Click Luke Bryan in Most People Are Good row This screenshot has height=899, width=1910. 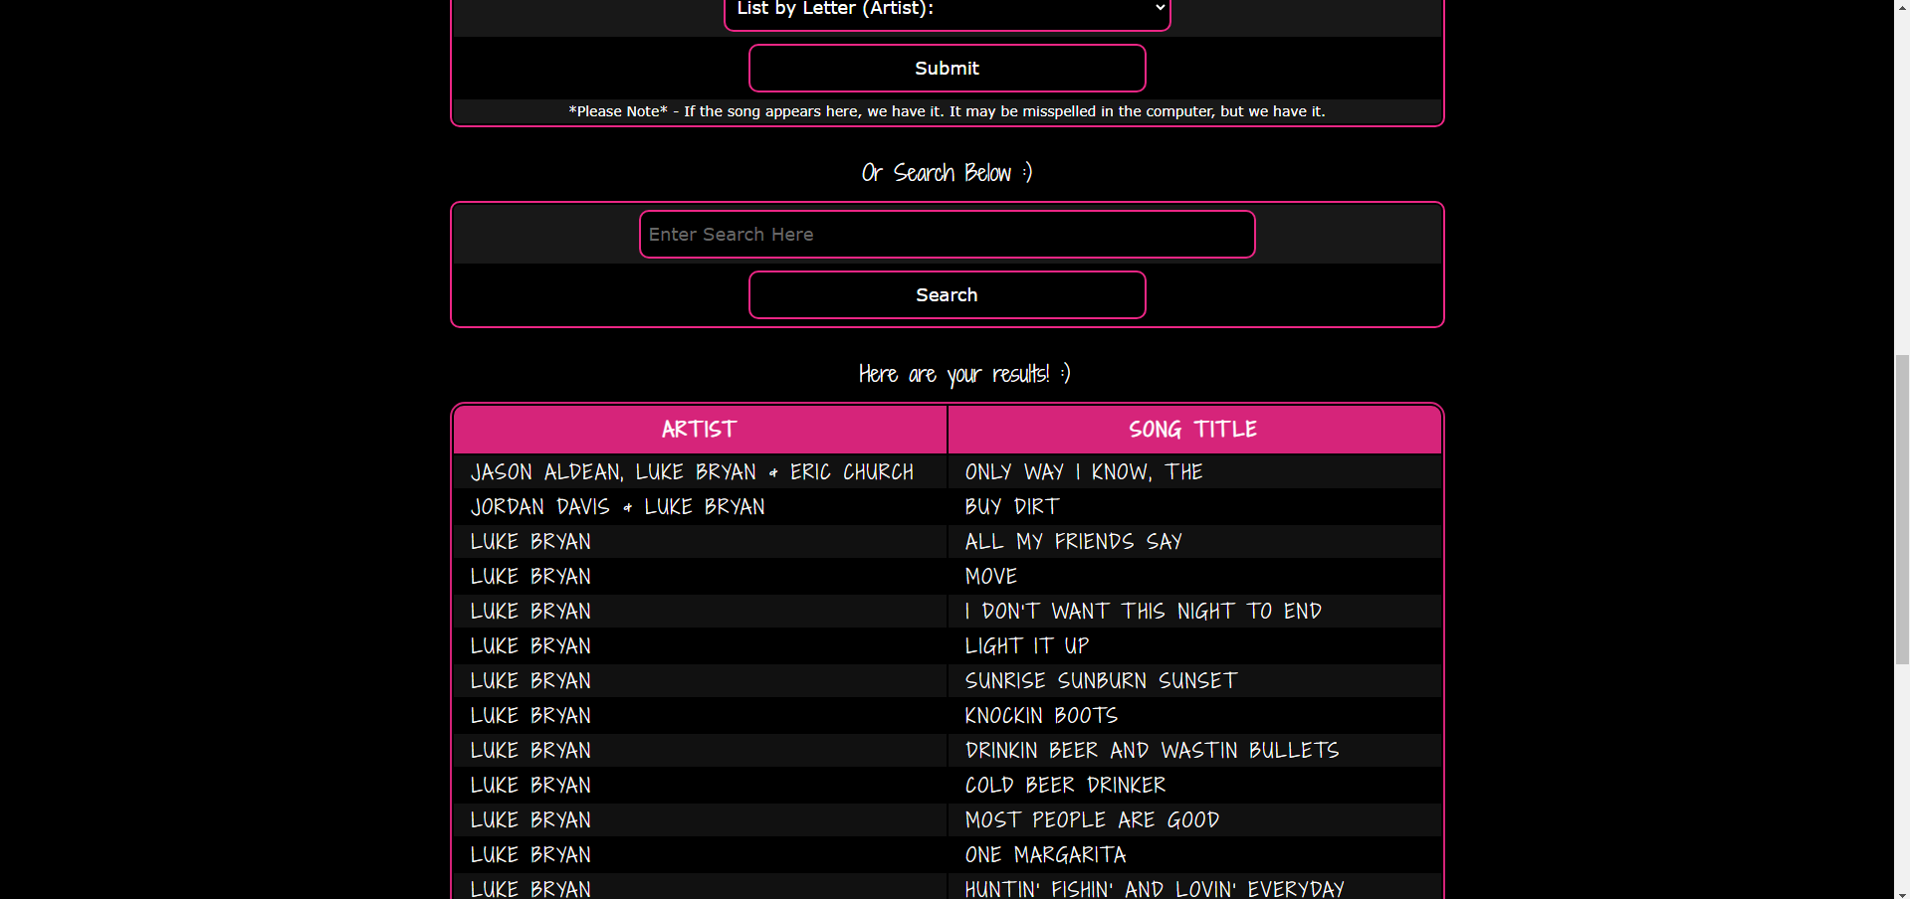531,820
